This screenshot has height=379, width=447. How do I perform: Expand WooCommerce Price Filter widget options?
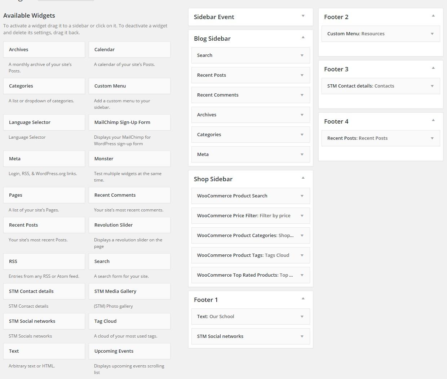302,216
